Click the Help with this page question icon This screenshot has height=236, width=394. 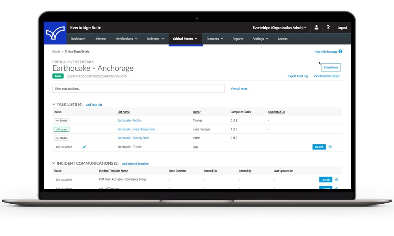tap(340, 52)
